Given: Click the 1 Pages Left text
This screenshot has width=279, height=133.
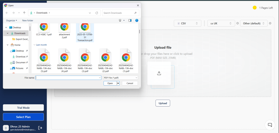Looking at the screenshot, I should (x=266, y=8).
